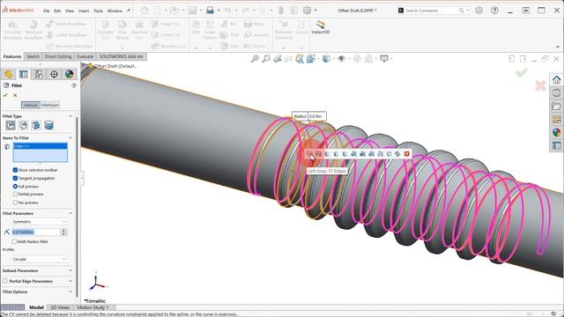Select No preview radio button
This screenshot has height=317, width=564.
point(15,203)
